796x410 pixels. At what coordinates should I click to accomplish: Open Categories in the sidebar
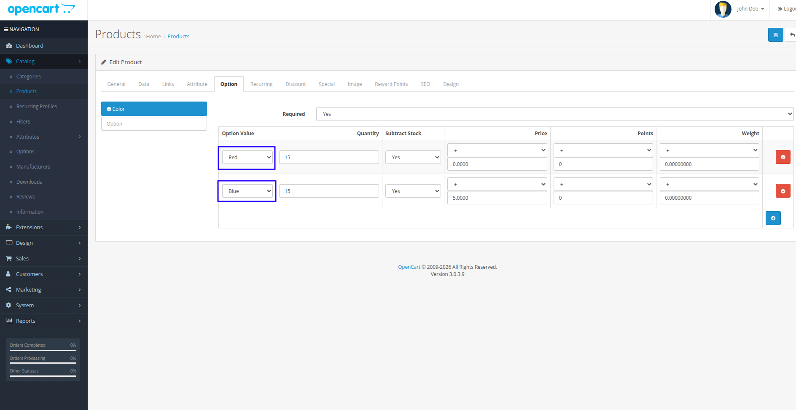pos(44,77)
